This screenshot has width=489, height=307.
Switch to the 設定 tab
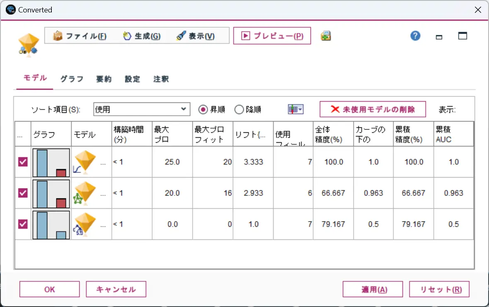[x=132, y=79]
